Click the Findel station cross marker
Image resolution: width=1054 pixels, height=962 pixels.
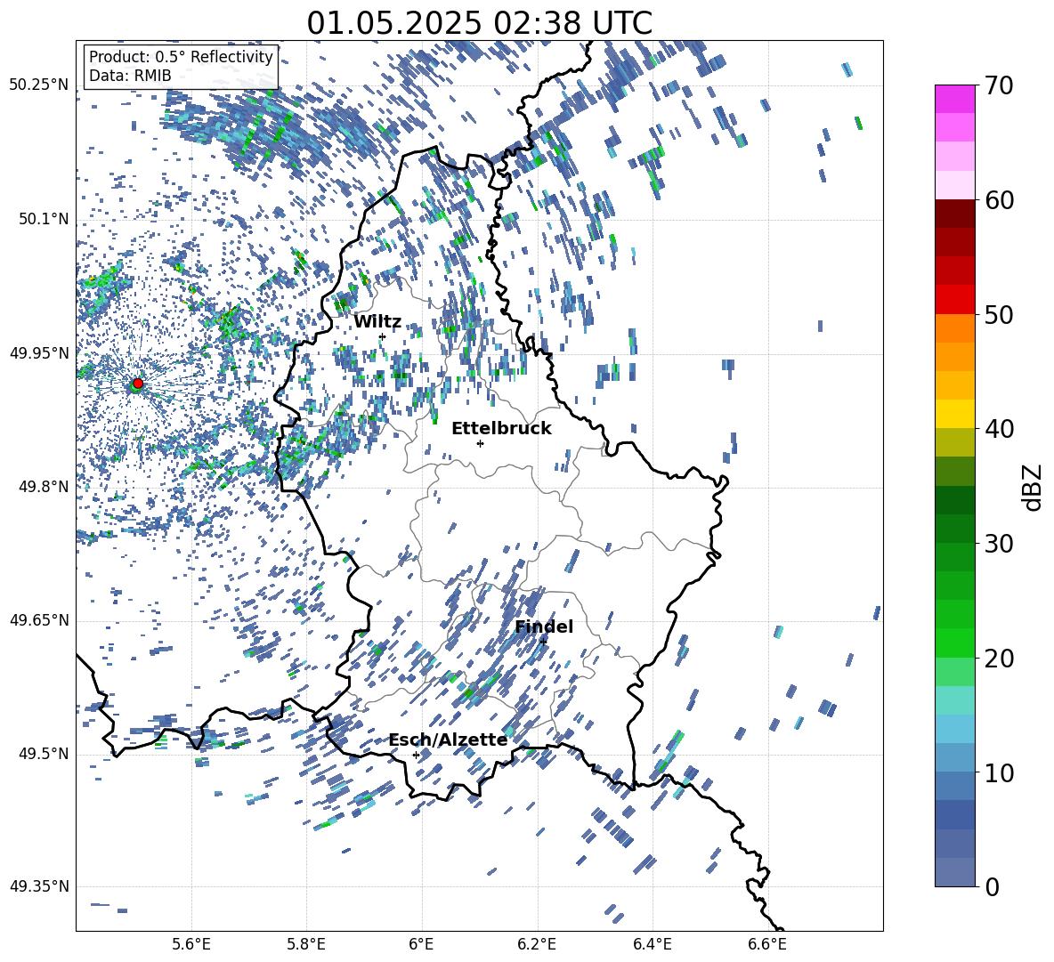pos(543,642)
